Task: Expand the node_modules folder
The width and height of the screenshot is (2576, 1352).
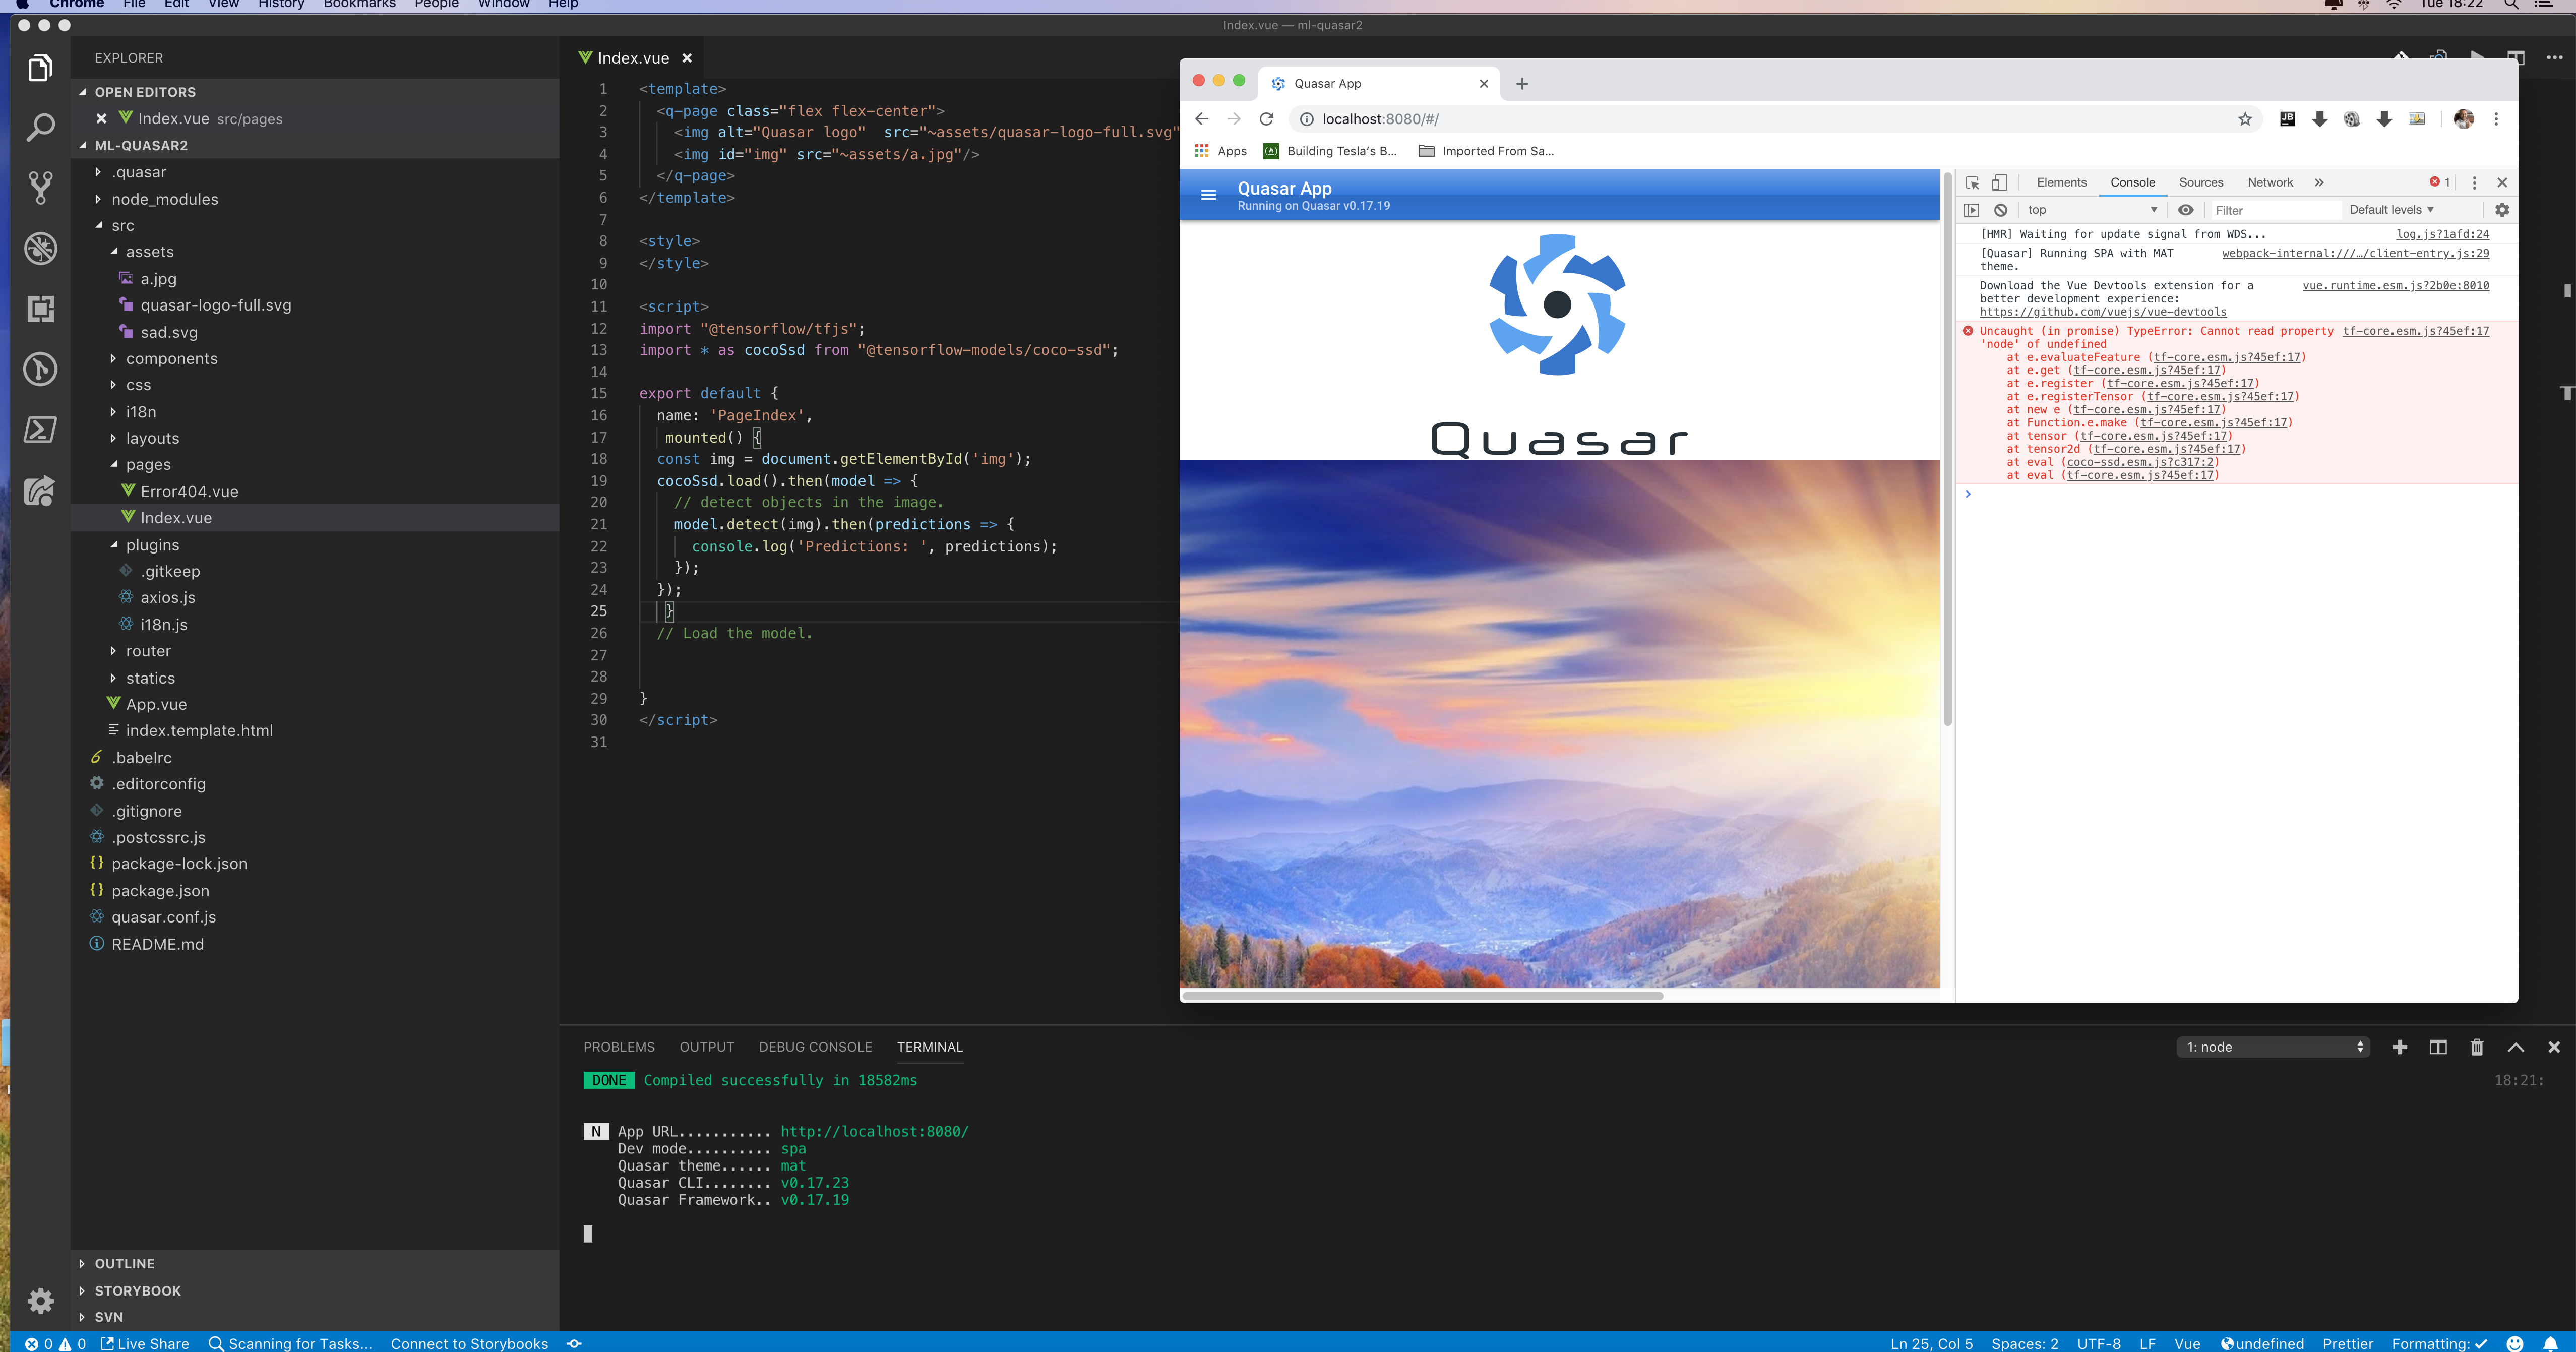Action: [164, 199]
